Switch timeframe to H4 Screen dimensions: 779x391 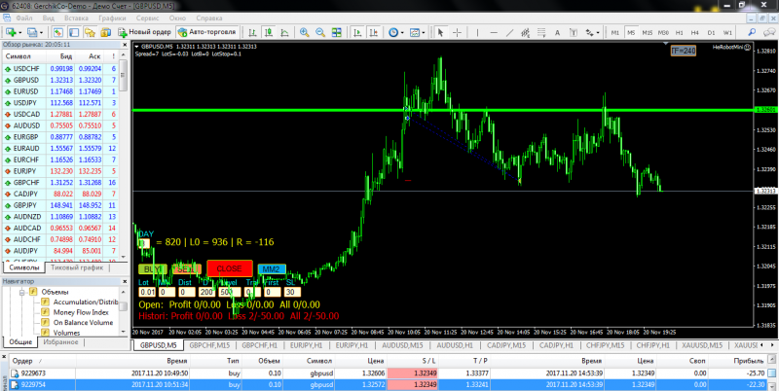[x=695, y=32]
